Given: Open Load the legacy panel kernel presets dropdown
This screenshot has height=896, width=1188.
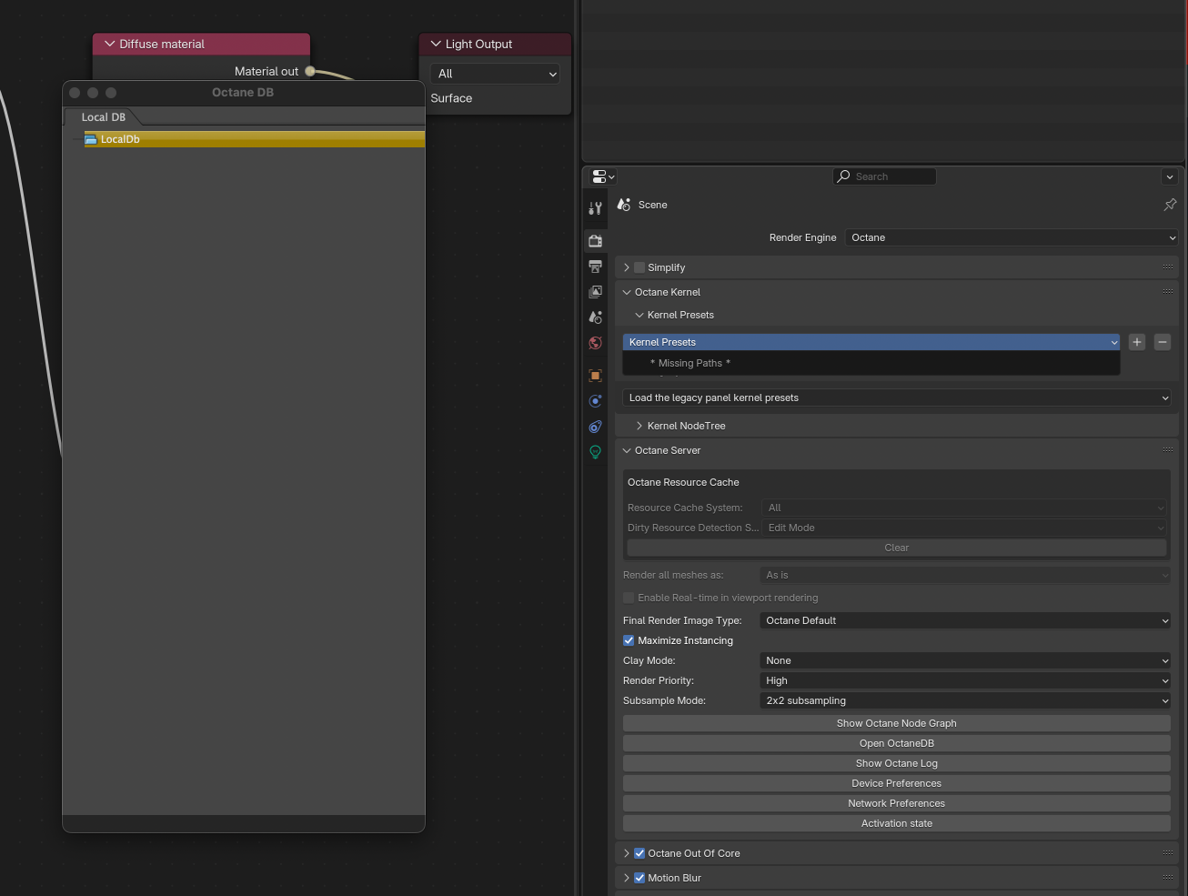Looking at the screenshot, I should coord(897,398).
